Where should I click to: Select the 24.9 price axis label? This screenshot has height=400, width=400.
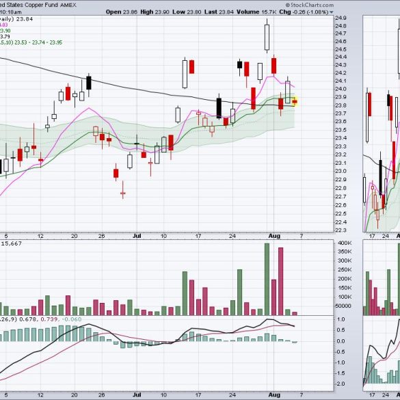(x=341, y=18)
